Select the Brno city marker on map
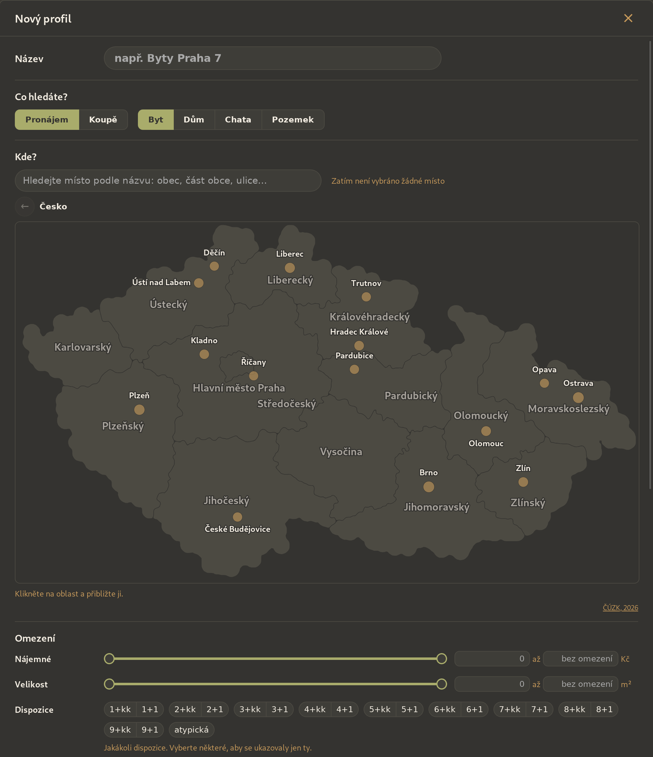The height and width of the screenshot is (757, 653). pos(429,487)
